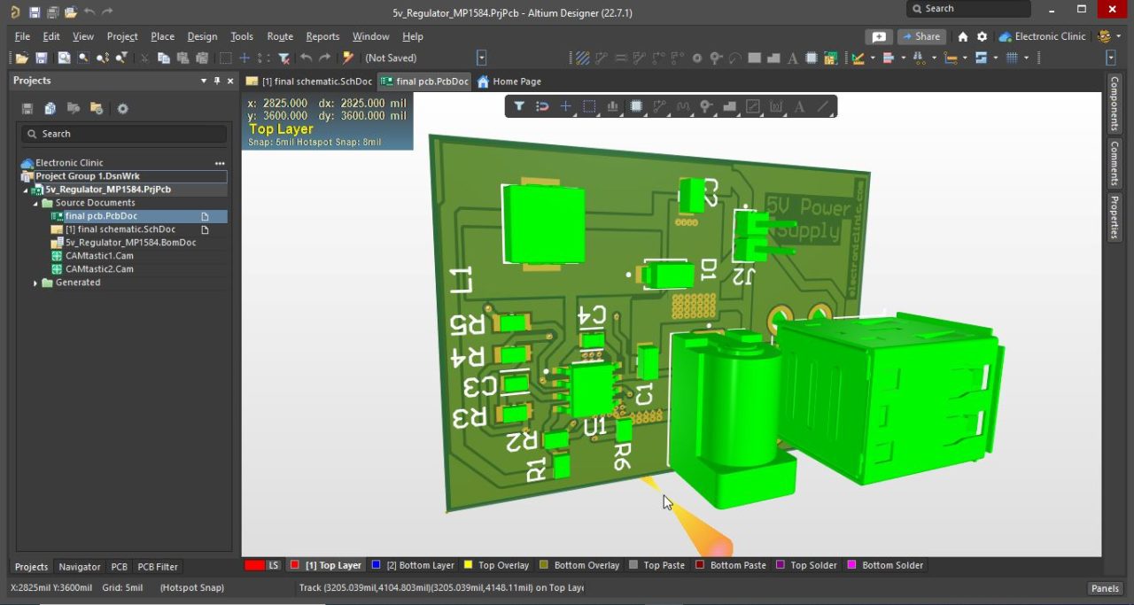Open the Electronic Clinic workspace ellipsis menu
The image size is (1134, 605).
(x=220, y=163)
